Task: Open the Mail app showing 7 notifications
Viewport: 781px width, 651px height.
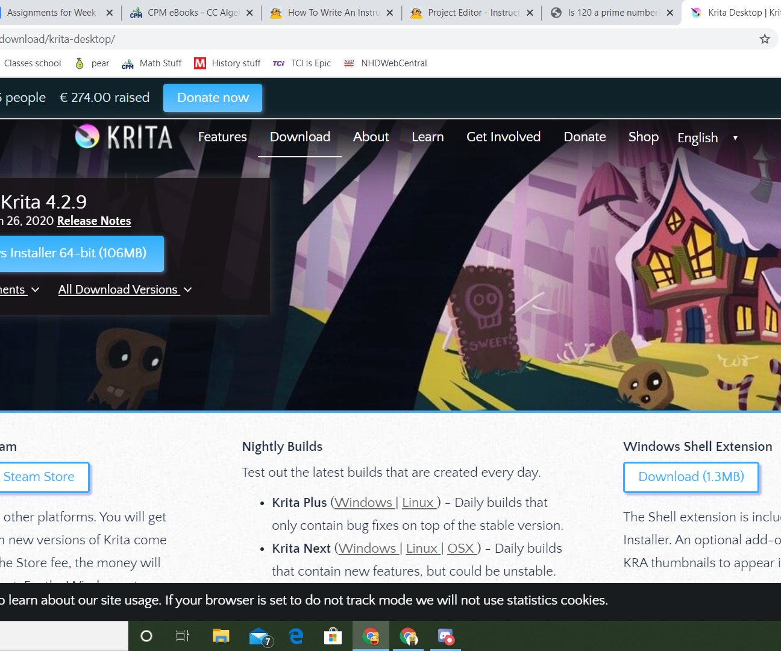Action: [x=258, y=636]
